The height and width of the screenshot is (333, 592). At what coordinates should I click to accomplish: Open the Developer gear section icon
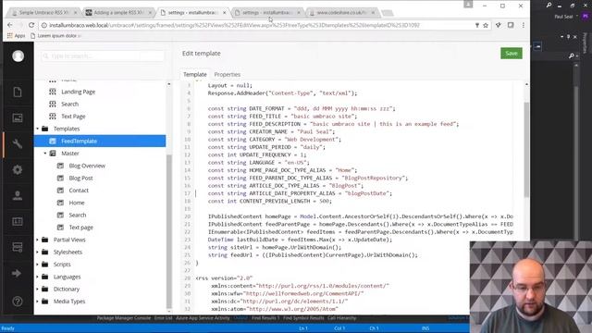[18, 169]
